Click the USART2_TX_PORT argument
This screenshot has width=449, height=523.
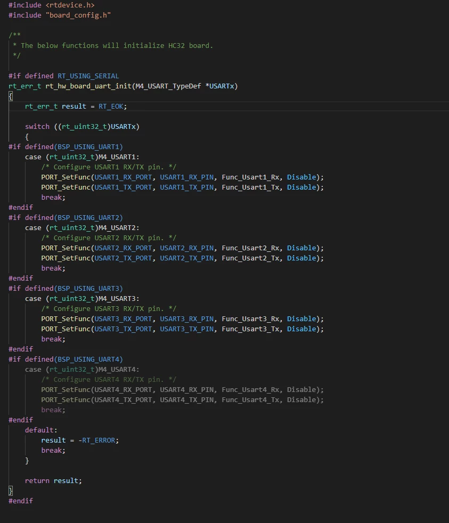click(123, 258)
